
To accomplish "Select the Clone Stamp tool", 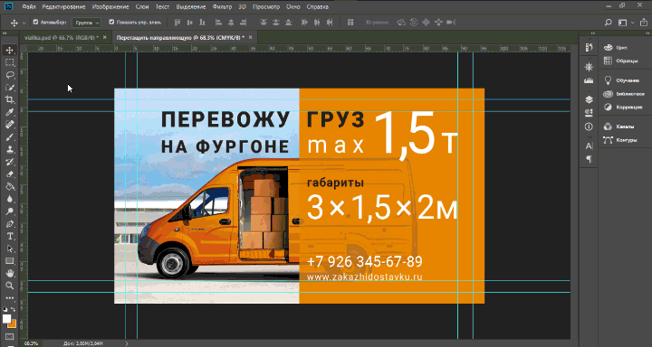I will (x=10, y=149).
